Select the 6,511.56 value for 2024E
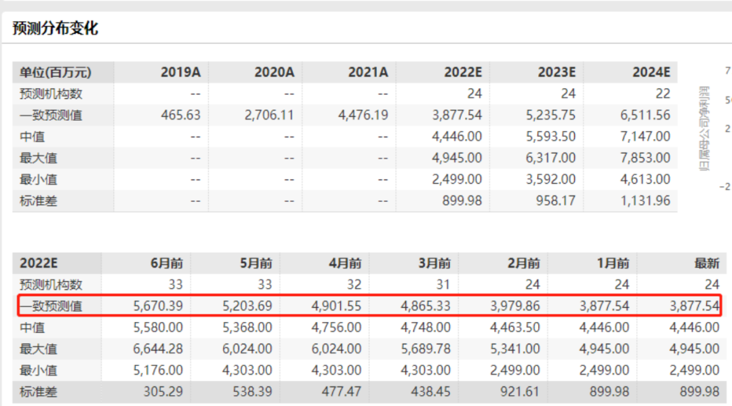The width and height of the screenshot is (732, 406). pos(644,115)
